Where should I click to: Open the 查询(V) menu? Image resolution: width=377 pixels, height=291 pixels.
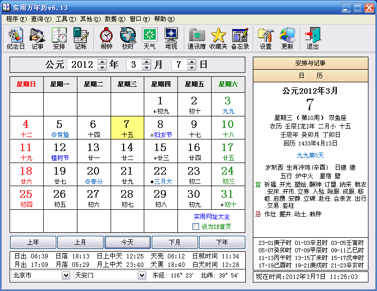pos(41,19)
